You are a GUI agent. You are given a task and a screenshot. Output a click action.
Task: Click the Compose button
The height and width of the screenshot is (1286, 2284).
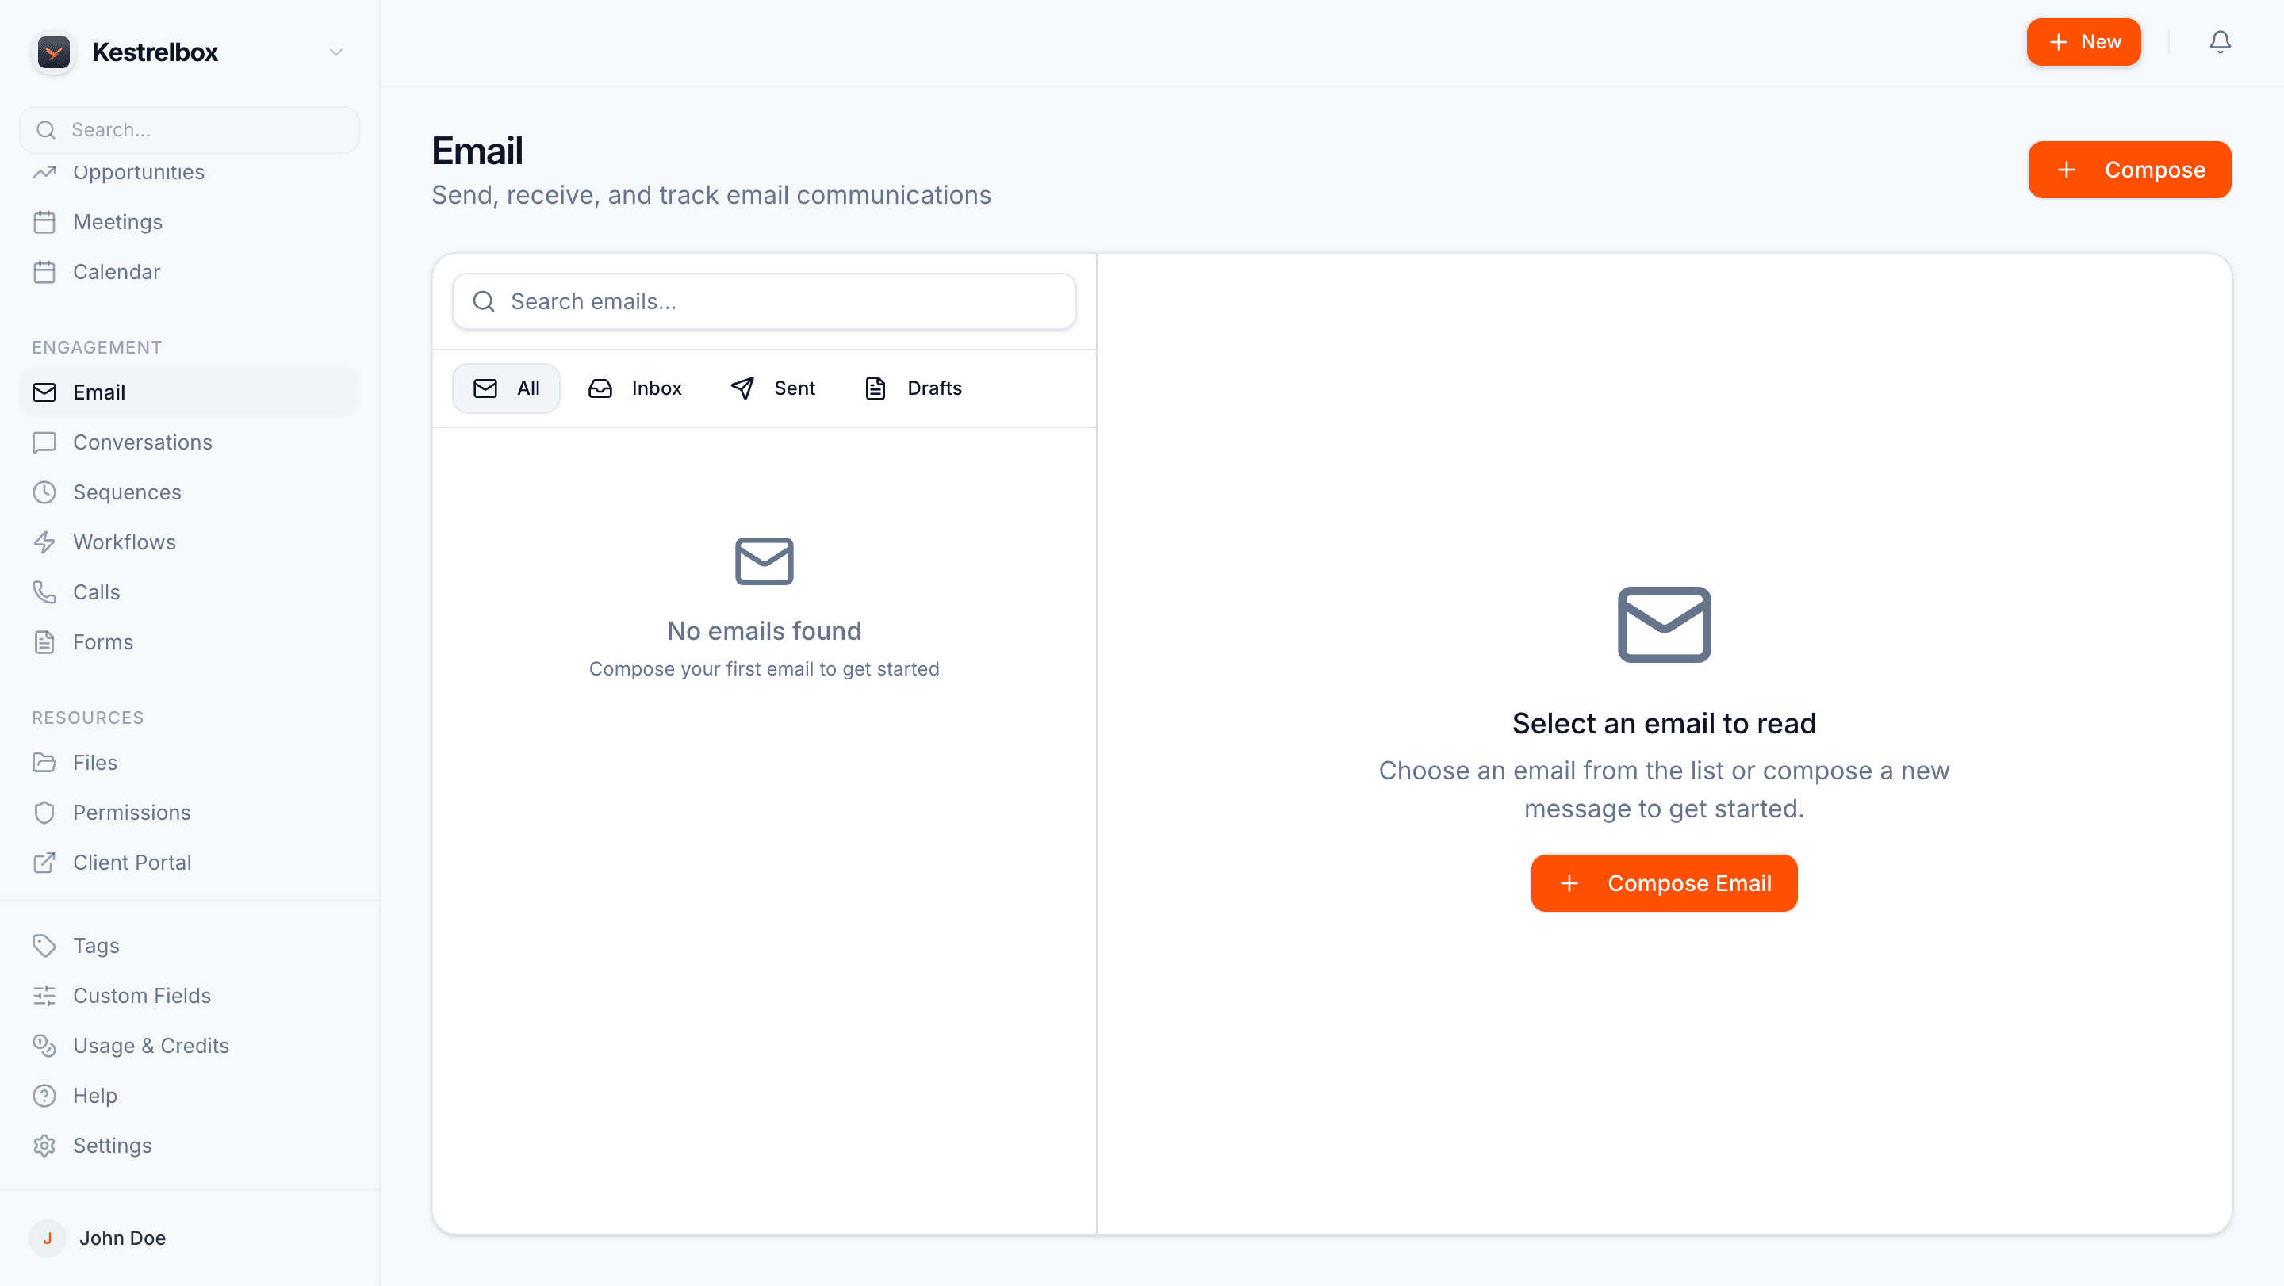click(x=2129, y=170)
